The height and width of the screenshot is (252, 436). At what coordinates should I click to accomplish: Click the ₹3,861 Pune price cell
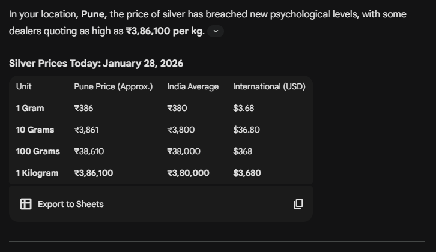86,130
